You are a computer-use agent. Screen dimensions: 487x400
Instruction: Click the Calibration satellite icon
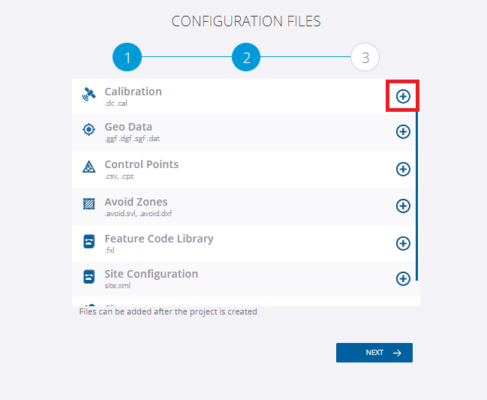[89, 94]
